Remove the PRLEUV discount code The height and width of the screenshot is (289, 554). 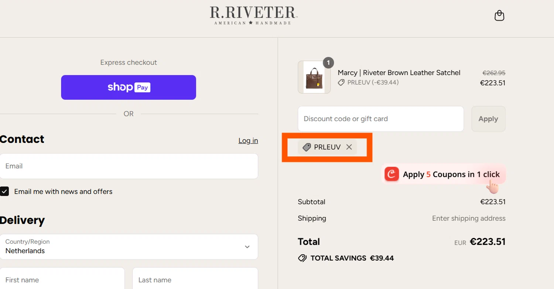coord(349,147)
